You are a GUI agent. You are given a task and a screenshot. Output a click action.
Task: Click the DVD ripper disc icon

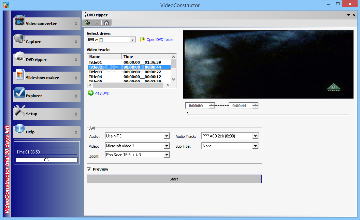[x=20, y=56]
